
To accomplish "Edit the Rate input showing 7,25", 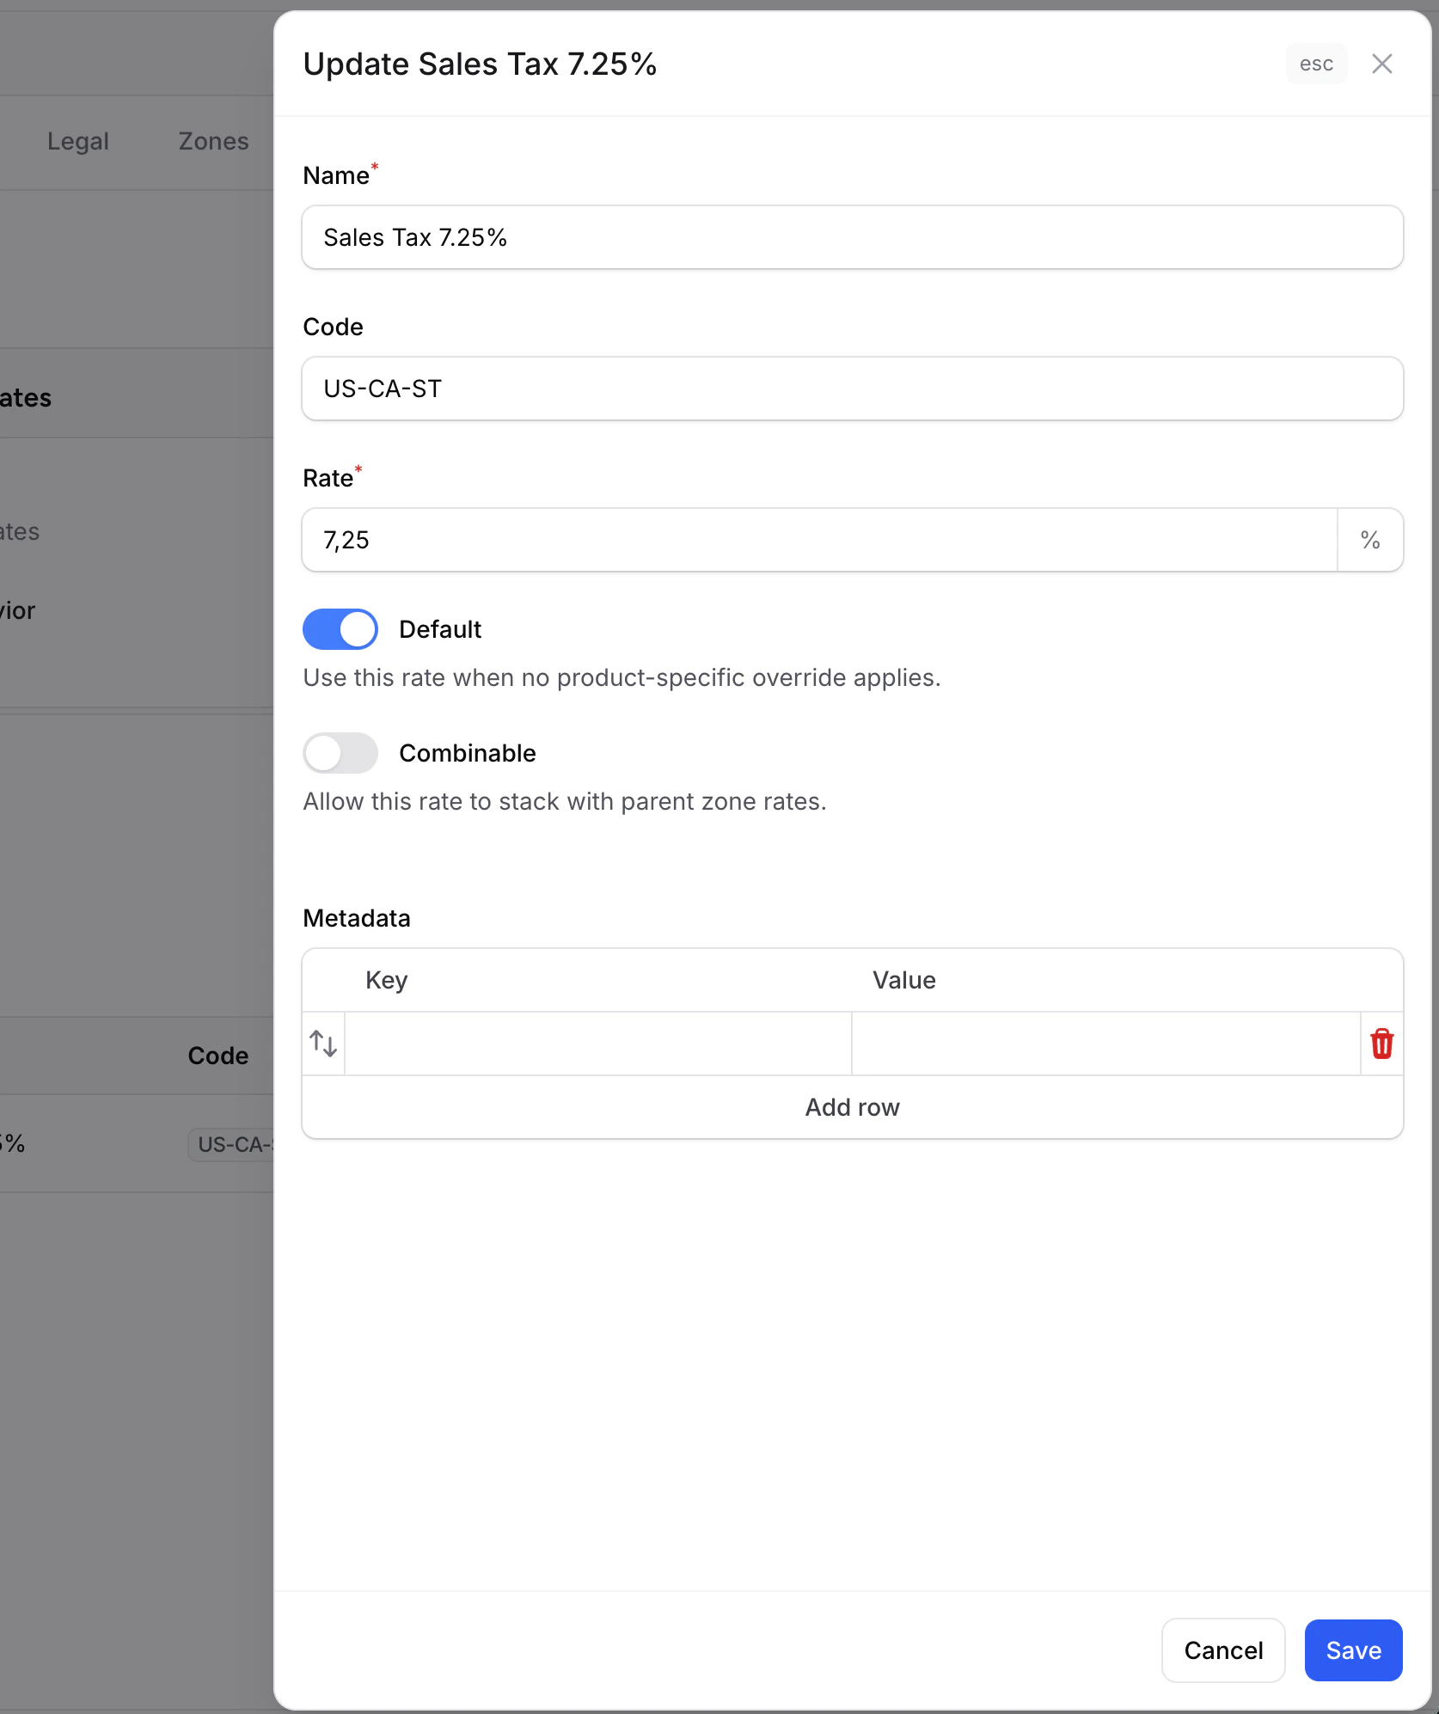I will [819, 540].
